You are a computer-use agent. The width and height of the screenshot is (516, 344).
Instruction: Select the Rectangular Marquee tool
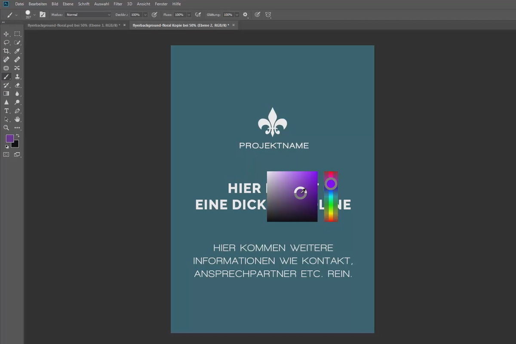click(17, 34)
